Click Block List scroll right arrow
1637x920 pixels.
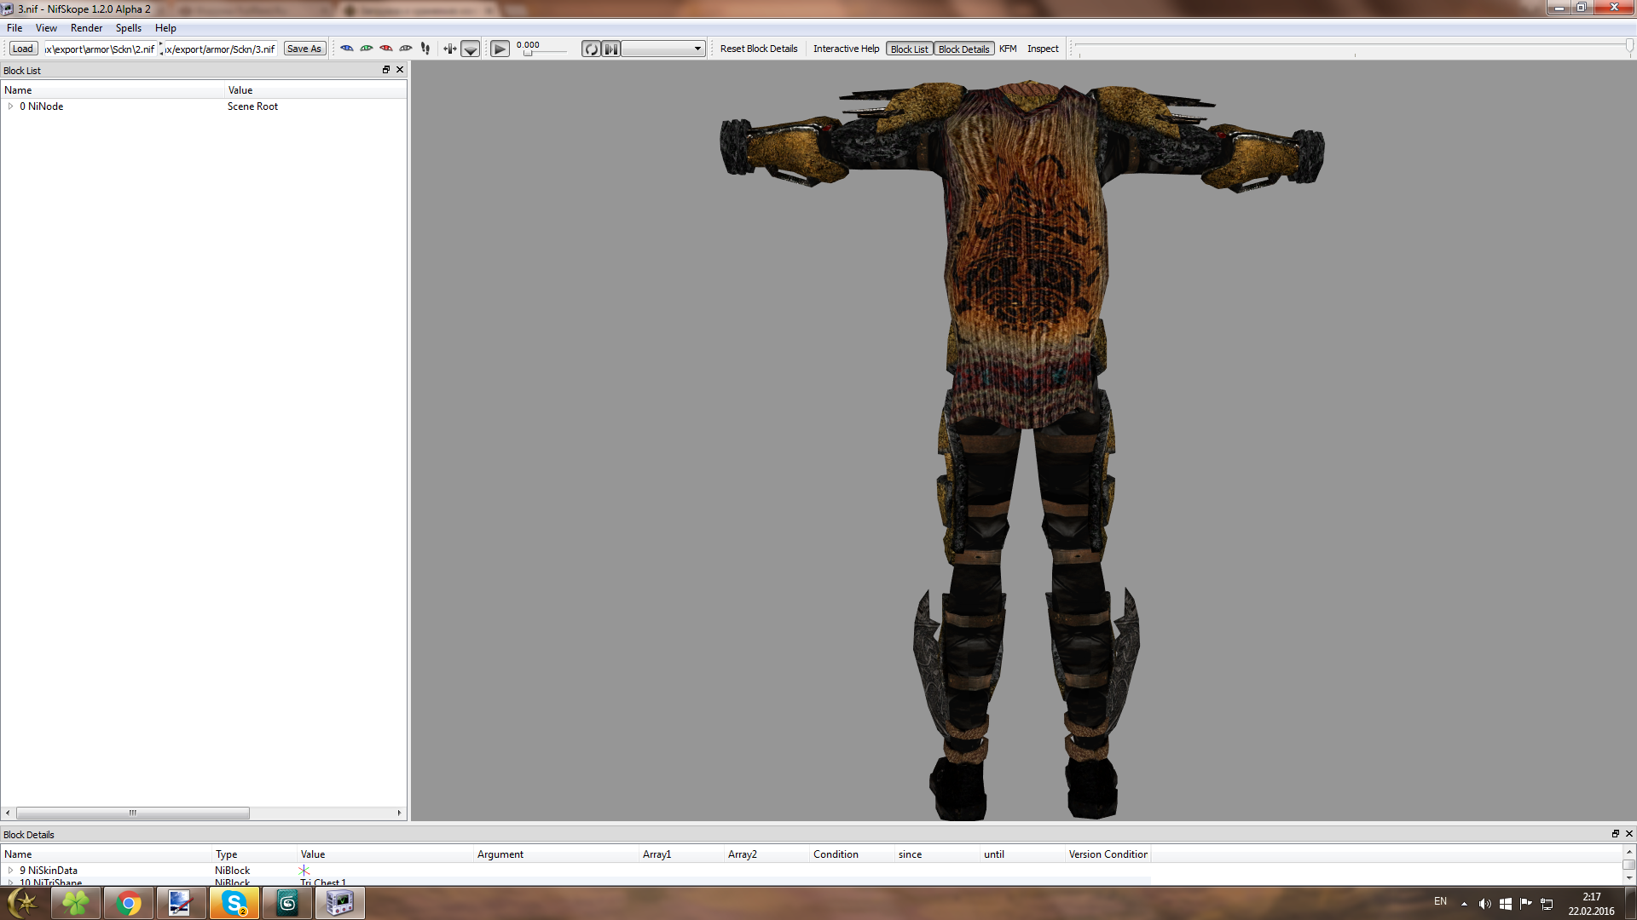click(x=399, y=813)
